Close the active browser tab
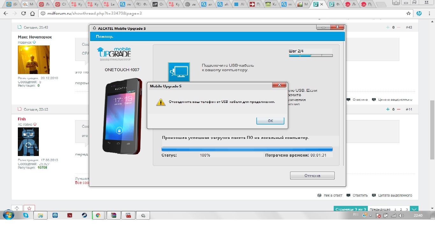The height and width of the screenshot is (244, 435). pos(322,4)
